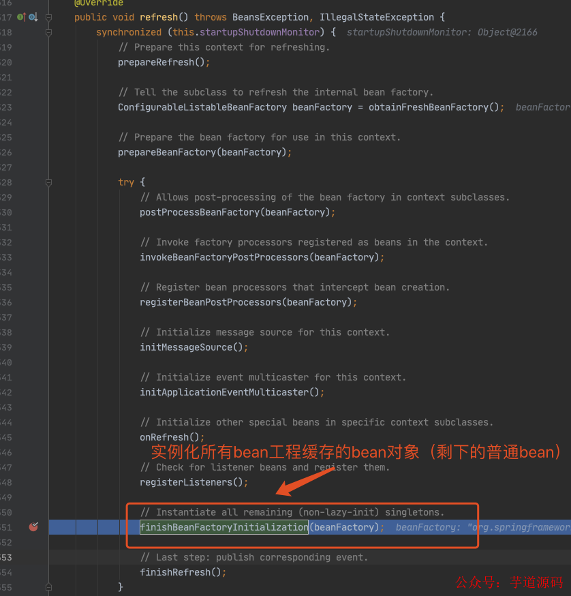
Task: Click the synchronized keyword
Action: [x=129, y=32]
